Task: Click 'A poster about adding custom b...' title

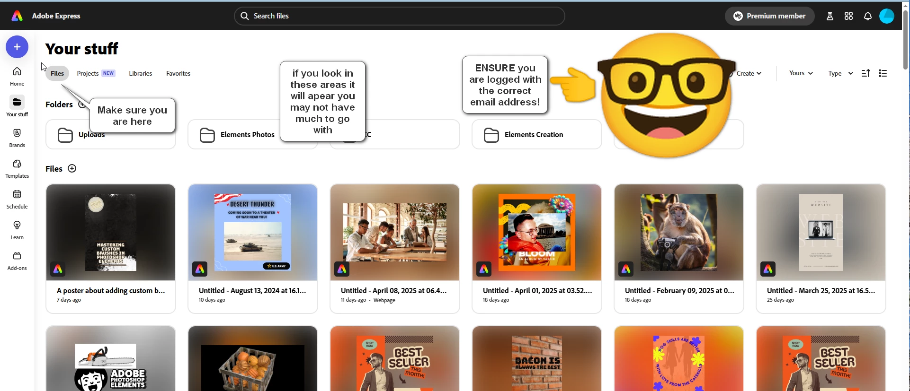Action: point(111,291)
